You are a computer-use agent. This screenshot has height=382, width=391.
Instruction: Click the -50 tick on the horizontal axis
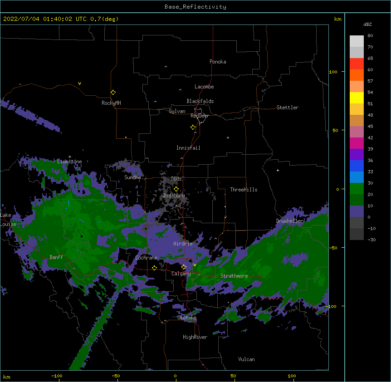[116, 376]
